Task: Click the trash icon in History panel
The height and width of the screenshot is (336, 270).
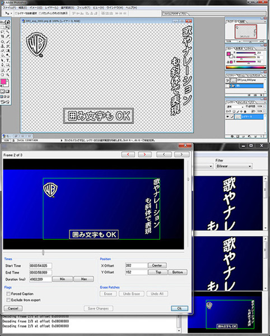Action: pos(261,95)
